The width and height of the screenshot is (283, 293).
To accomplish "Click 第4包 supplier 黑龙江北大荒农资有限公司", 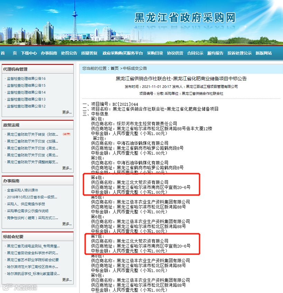I will 143,182.
